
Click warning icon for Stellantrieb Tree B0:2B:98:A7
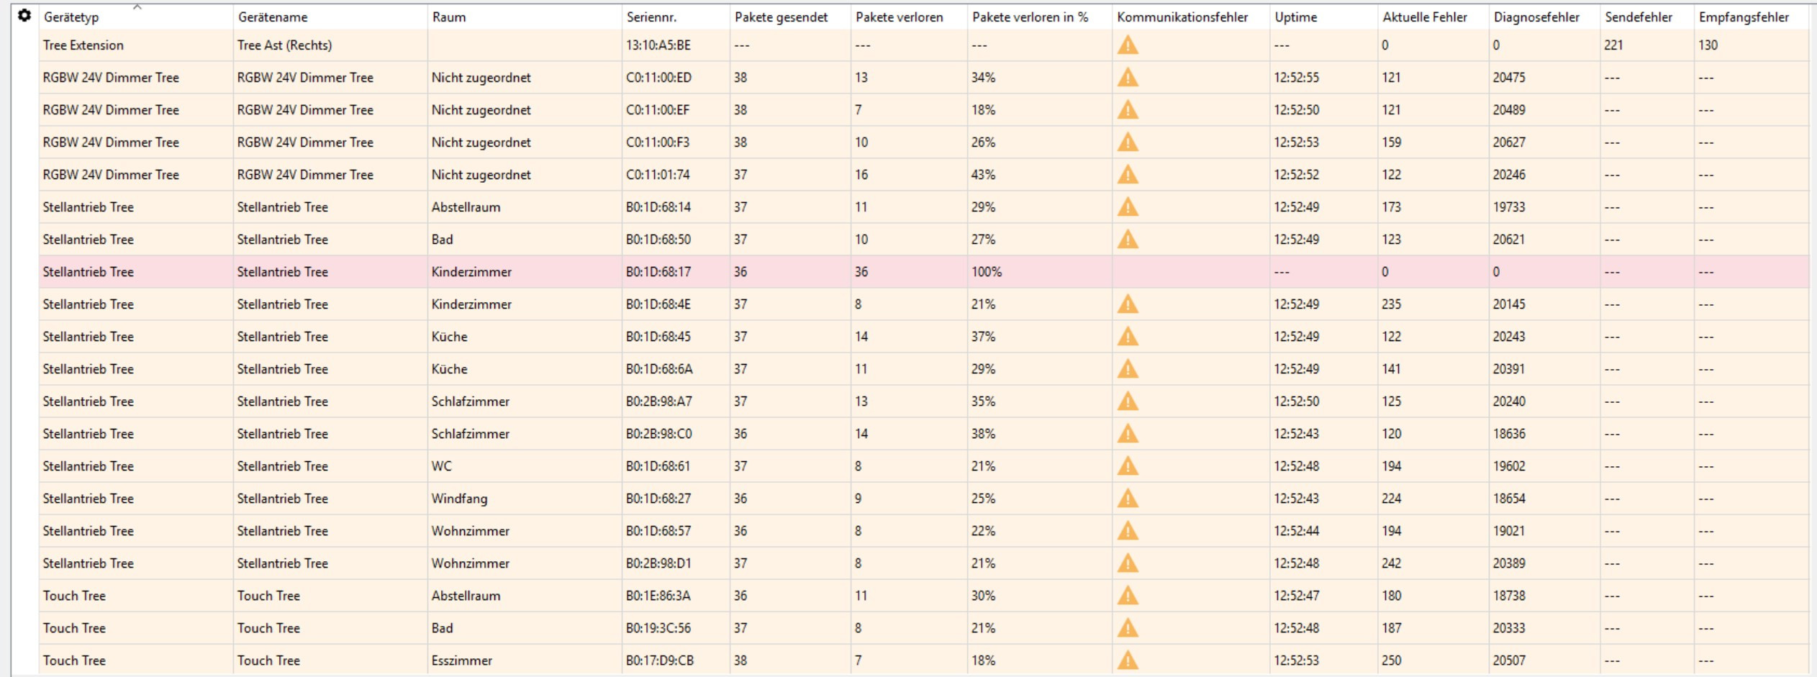click(1128, 401)
